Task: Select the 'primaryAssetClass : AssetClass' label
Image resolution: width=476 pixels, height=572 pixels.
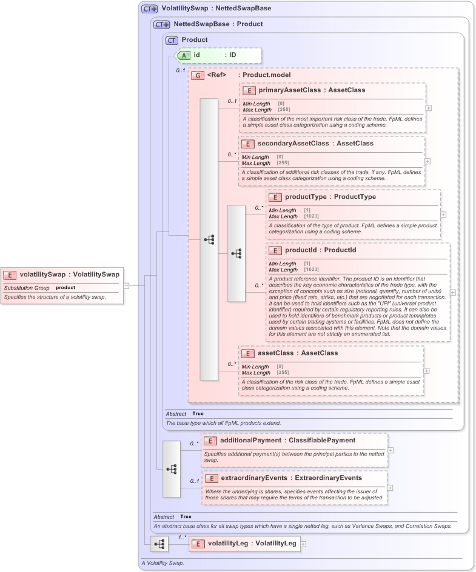Action: point(312,90)
